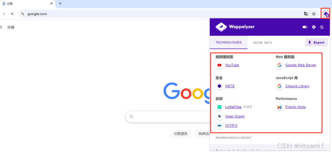Open the HTTP/3 link
The width and height of the screenshot is (332, 152).
pyautogui.click(x=231, y=126)
